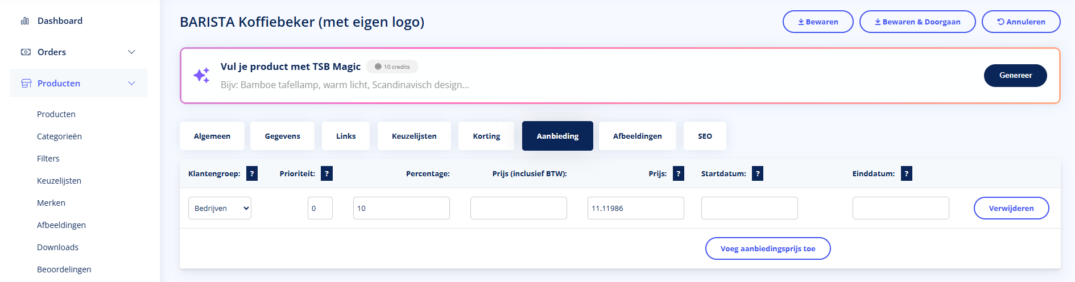Click the question mark beside Prijs
The image size is (1075, 282).
click(x=678, y=174)
